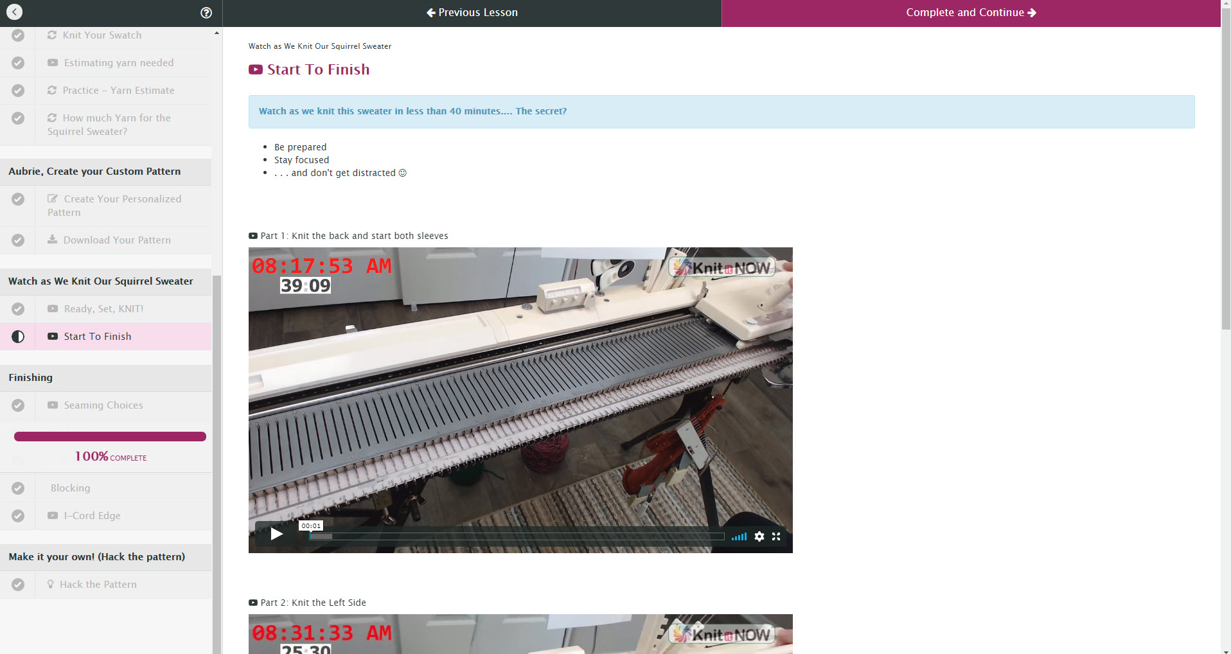
Task: Click completion checkmark for Download Your Pattern
Action: click(18, 240)
